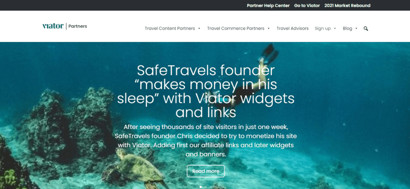Viewport: 410px width, 189px height.
Task: Click the SafeTravels founder headline
Action: [x=206, y=91]
